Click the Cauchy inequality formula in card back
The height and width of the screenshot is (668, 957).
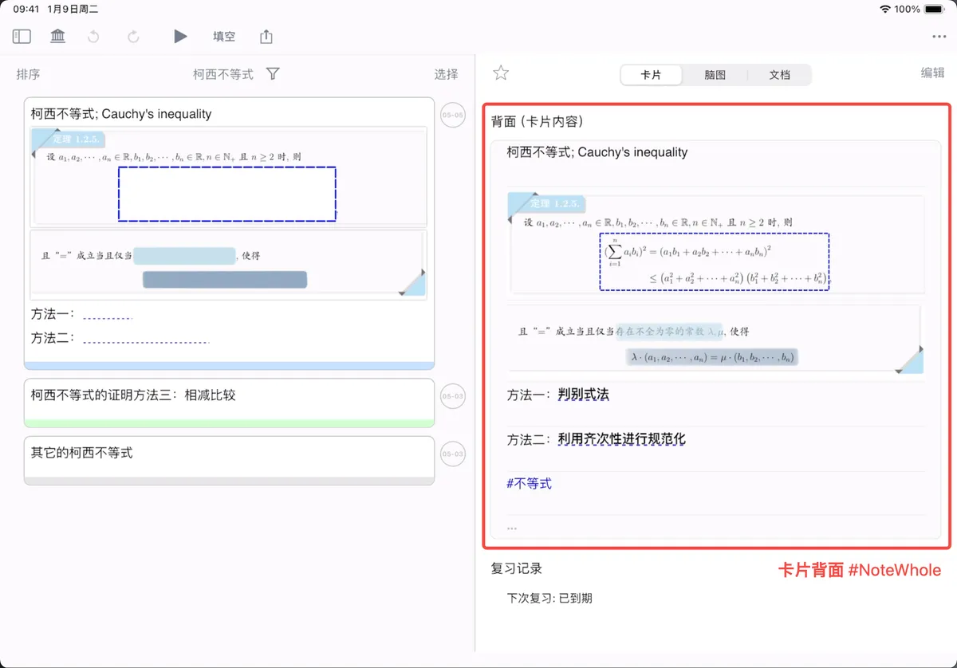click(715, 261)
